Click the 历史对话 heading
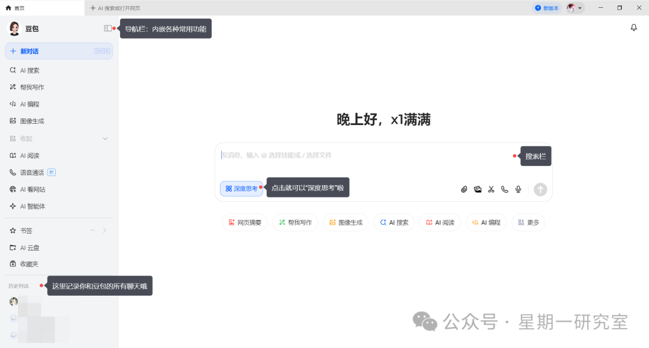Image resolution: width=649 pixels, height=348 pixels. [x=19, y=286]
